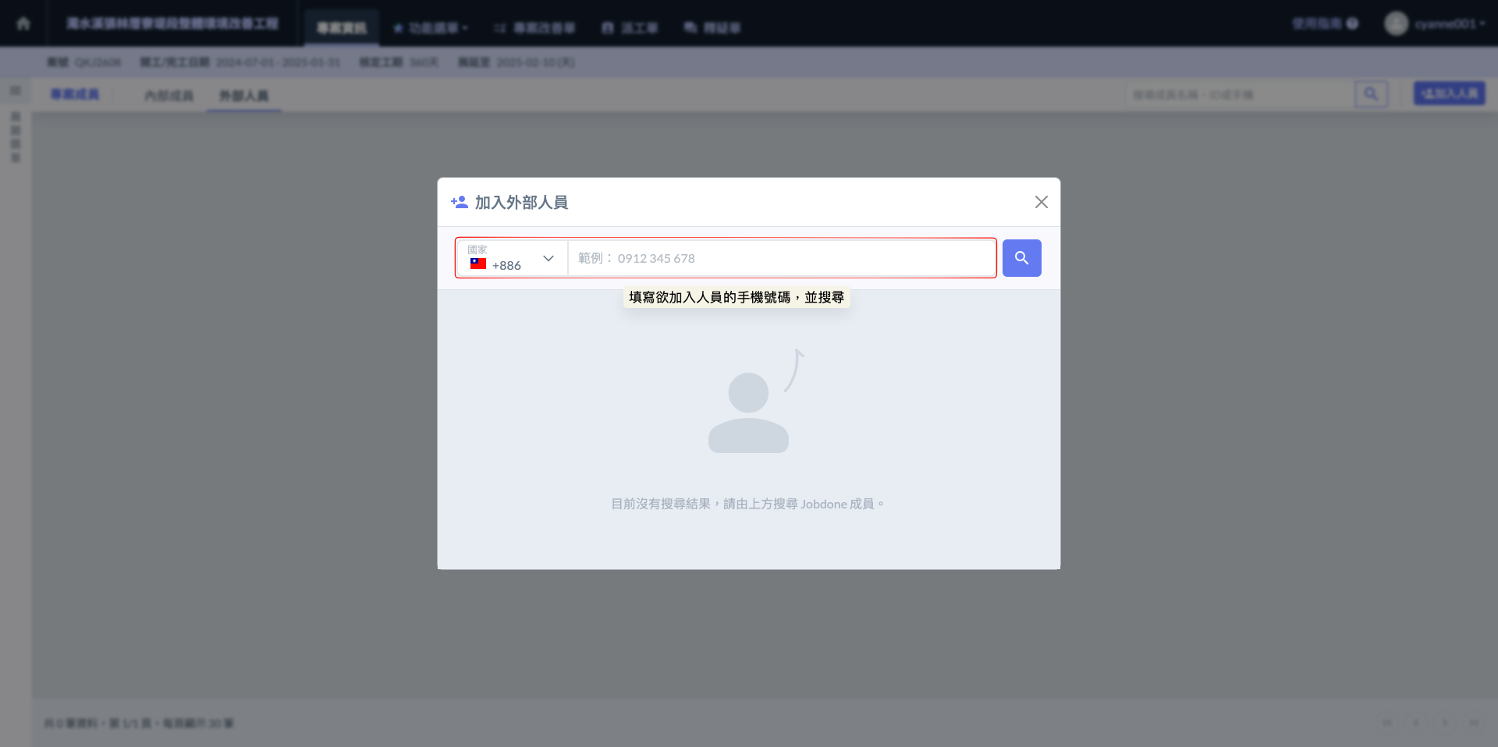Image resolution: width=1498 pixels, height=747 pixels.
Task: Open the 專案資訊 navigation tab
Action: click(341, 28)
